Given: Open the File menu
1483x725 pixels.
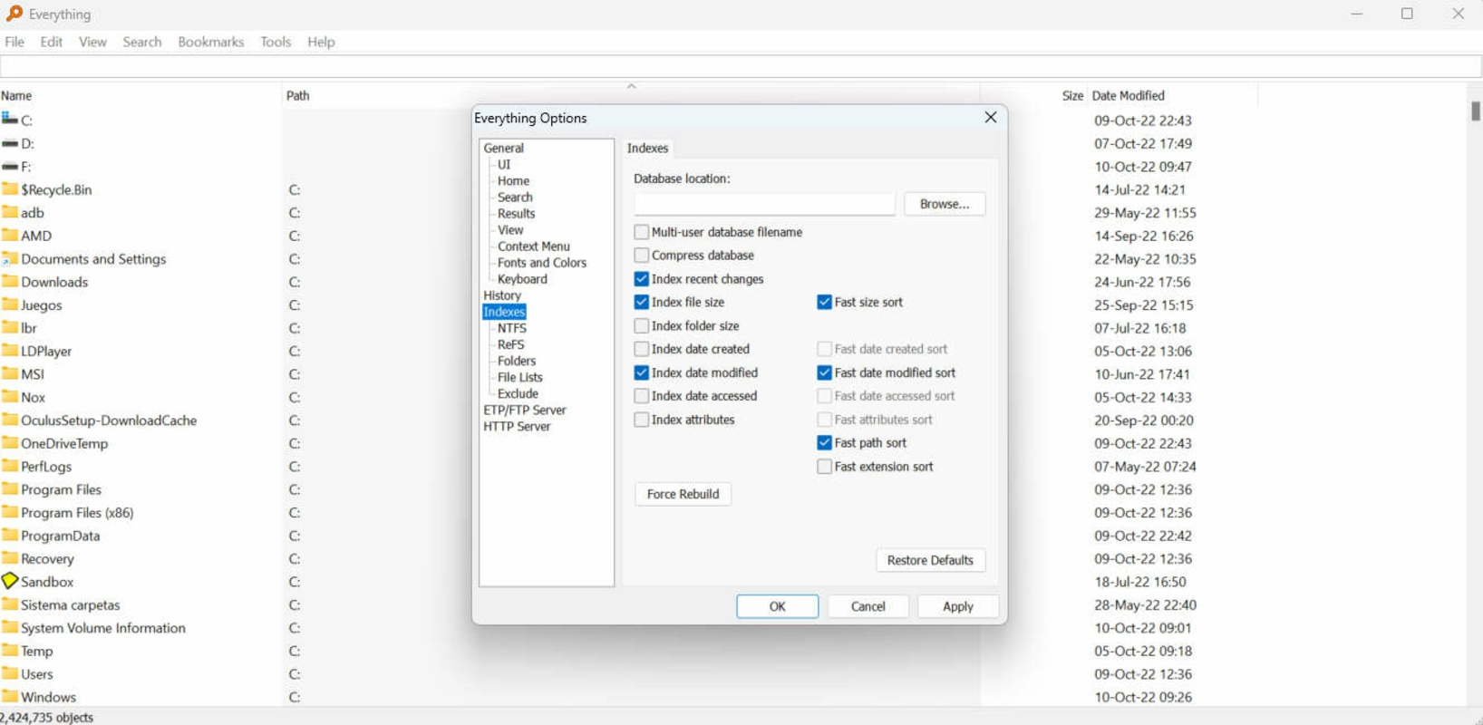Looking at the screenshot, I should (x=15, y=42).
